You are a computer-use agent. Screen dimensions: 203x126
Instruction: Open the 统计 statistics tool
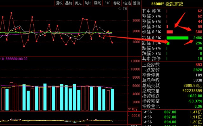(88, 3)
